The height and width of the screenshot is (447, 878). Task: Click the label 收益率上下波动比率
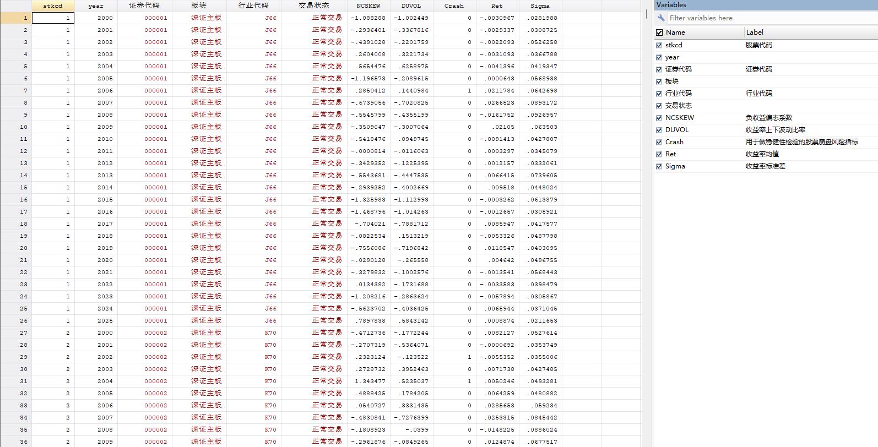(x=776, y=130)
